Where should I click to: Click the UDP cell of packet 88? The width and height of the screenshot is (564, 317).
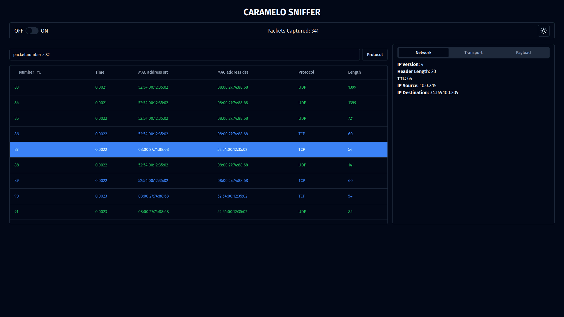(302, 165)
